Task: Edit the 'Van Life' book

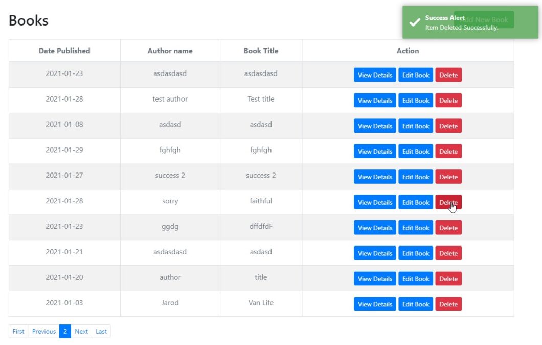Action: [x=415, y=304]
